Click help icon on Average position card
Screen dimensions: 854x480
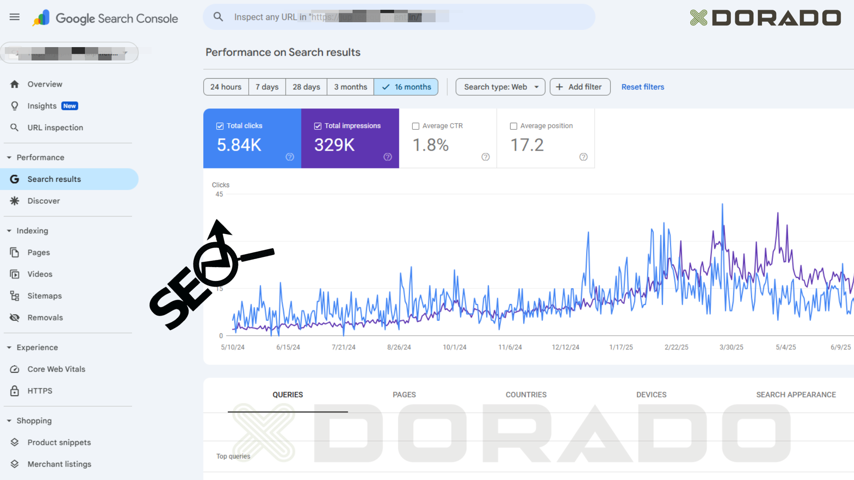point(584,157)
